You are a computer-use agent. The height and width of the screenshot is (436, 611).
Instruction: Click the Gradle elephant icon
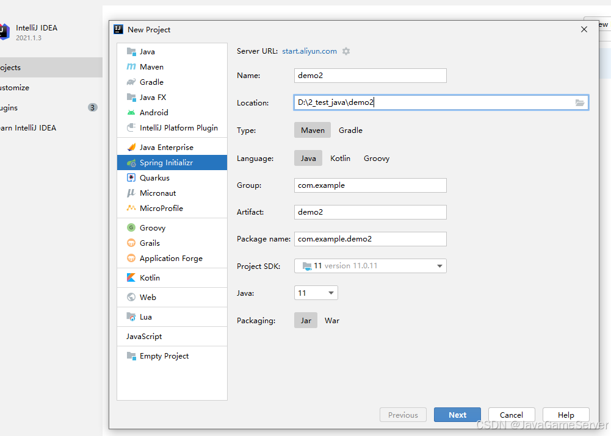(131, 82)
